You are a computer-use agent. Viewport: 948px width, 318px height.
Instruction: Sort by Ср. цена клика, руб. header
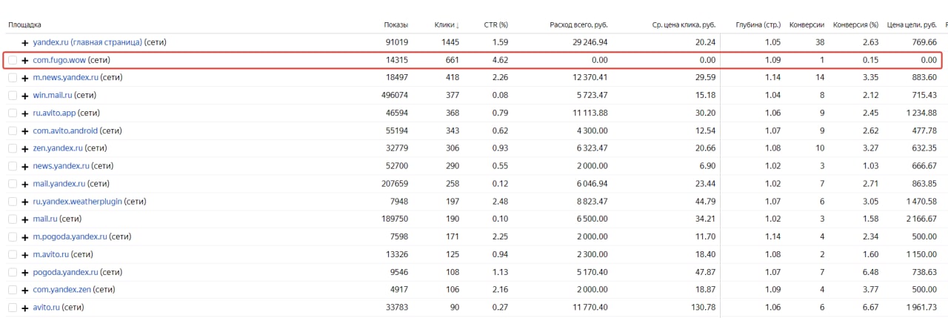coord(684,24)
